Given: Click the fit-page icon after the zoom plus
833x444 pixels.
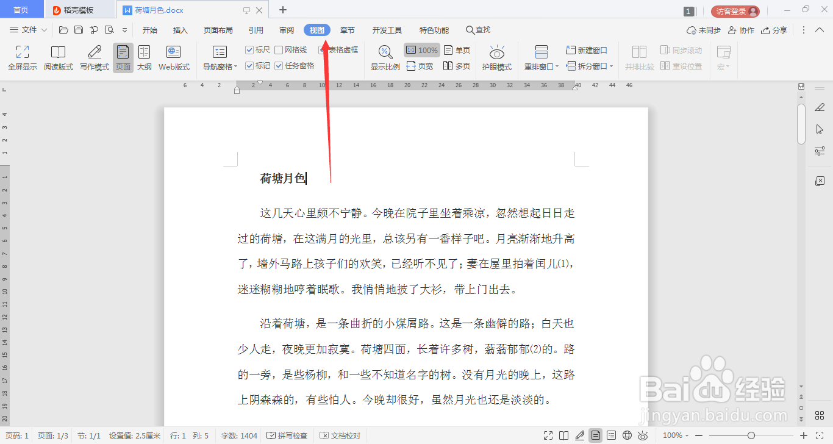Looking at the screenshot, I should click(820, 435).
